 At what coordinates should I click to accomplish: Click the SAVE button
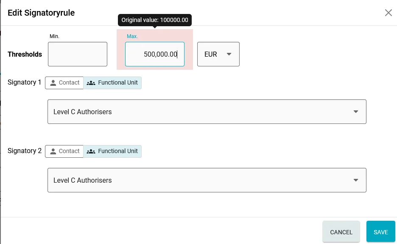point(380,232)
